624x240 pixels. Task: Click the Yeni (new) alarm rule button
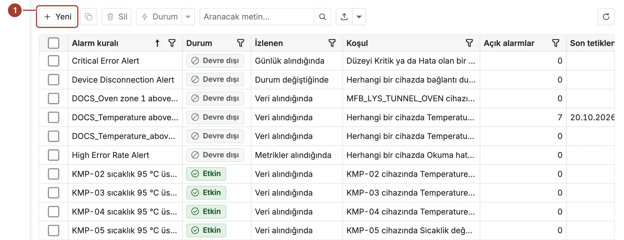(x=57, y=17)
